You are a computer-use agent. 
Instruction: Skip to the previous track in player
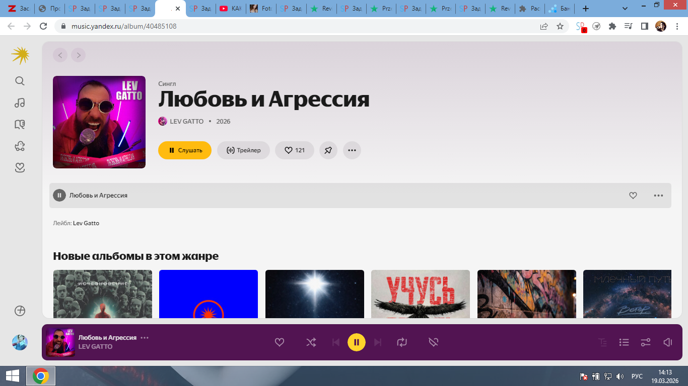(x=336, y=342)
